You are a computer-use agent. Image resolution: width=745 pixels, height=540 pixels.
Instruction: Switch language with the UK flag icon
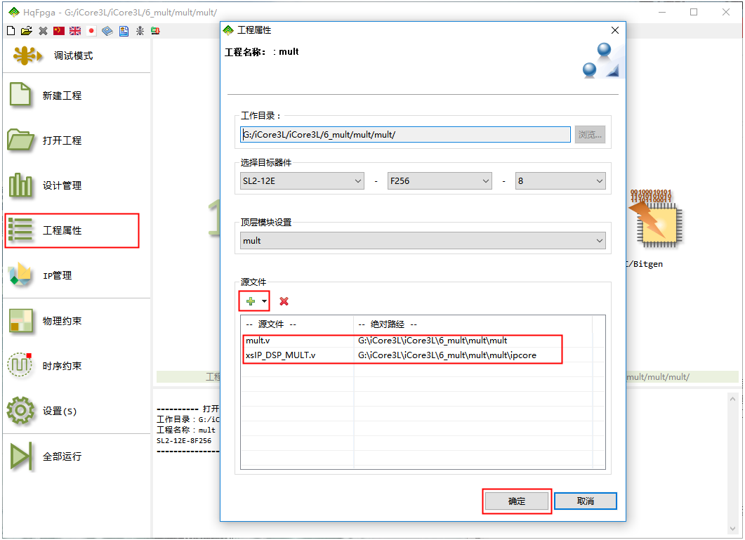[75, 31]
